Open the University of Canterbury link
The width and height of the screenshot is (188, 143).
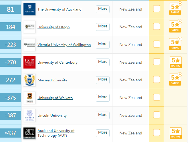(58, 63)
